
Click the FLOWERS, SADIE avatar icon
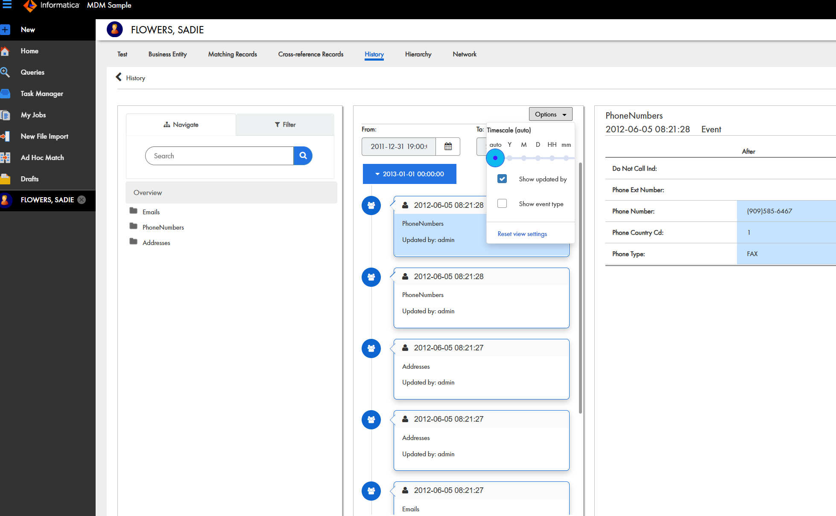point(114,29)
